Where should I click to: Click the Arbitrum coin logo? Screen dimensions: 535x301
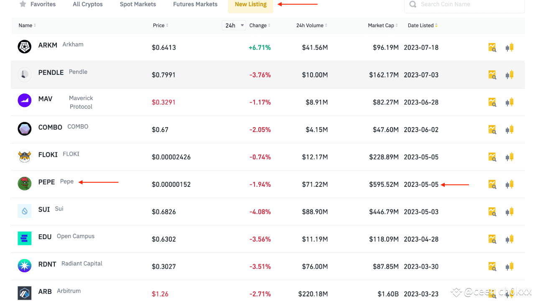tap(24, 293)
